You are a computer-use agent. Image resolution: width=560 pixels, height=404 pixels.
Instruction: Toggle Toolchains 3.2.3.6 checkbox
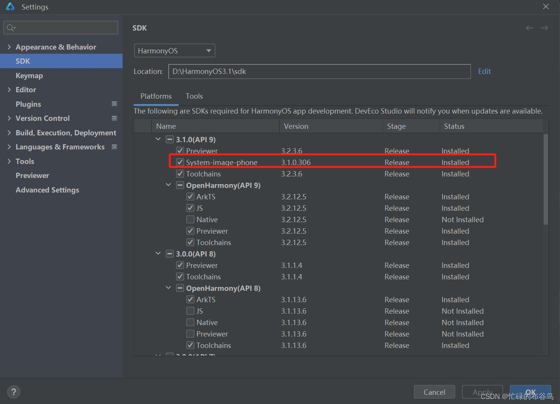pyautogui.click(x=180, y=174)
